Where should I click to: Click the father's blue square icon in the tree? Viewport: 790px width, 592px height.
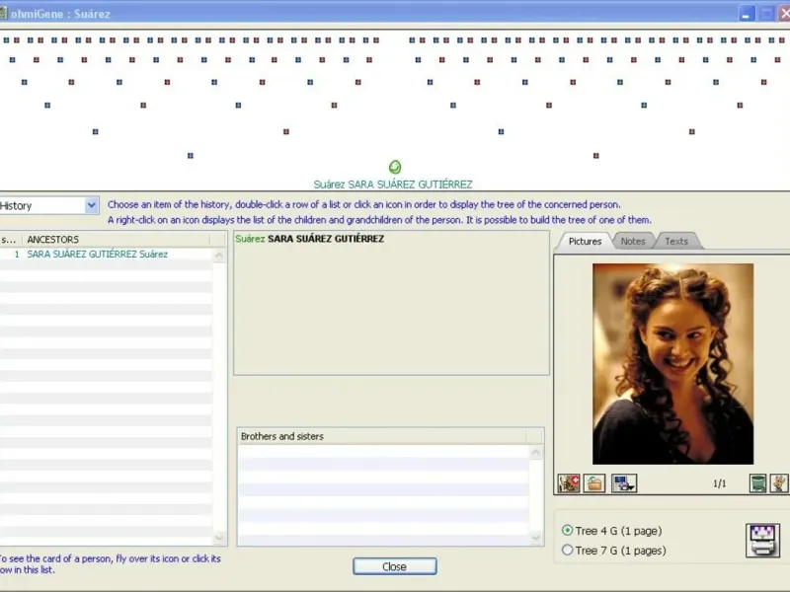(x=191, y=156)
